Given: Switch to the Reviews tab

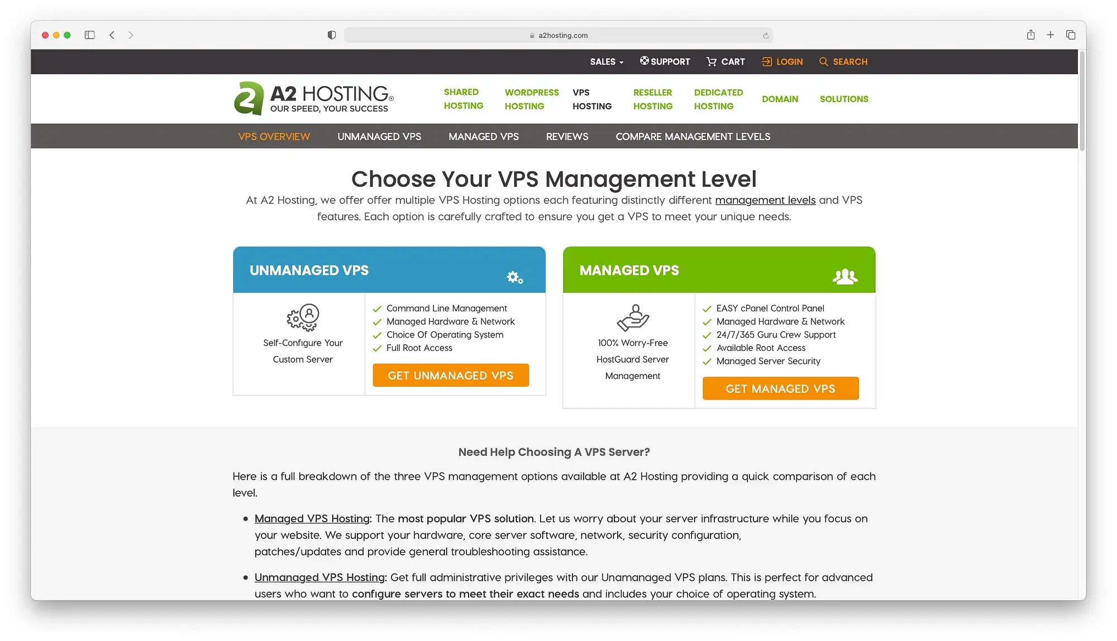Looking at the screenshot, I should coord(567,136).
